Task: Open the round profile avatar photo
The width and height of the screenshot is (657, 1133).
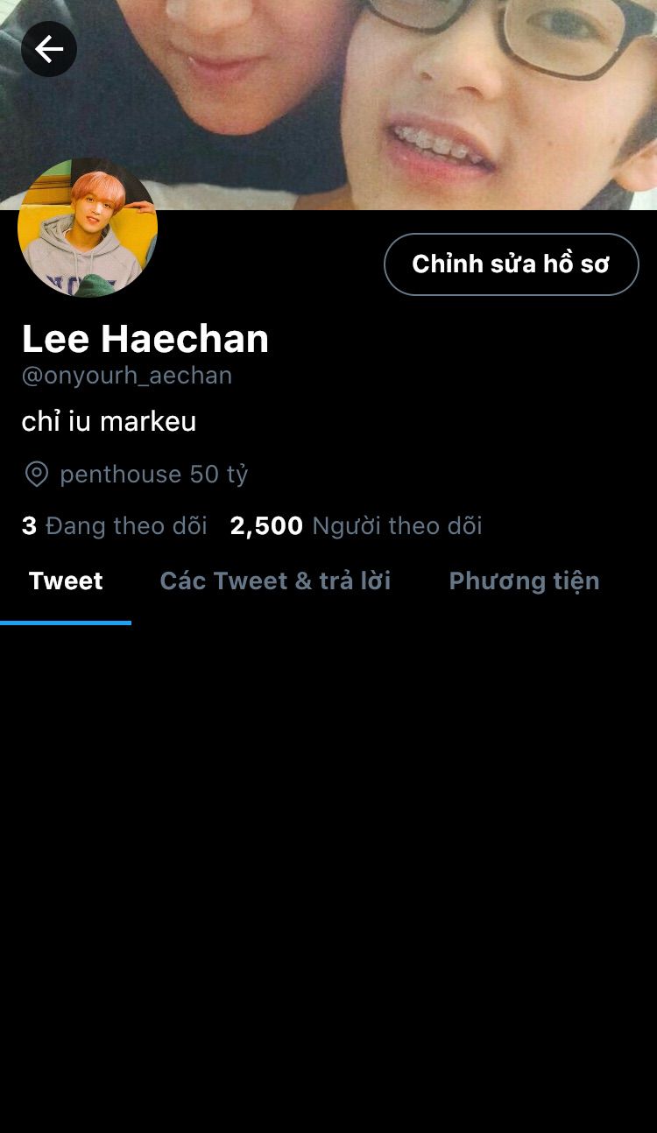Action: pyautogui.click(x=88, y=228)
